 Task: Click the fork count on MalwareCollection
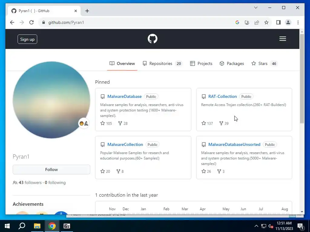(120, 171)
